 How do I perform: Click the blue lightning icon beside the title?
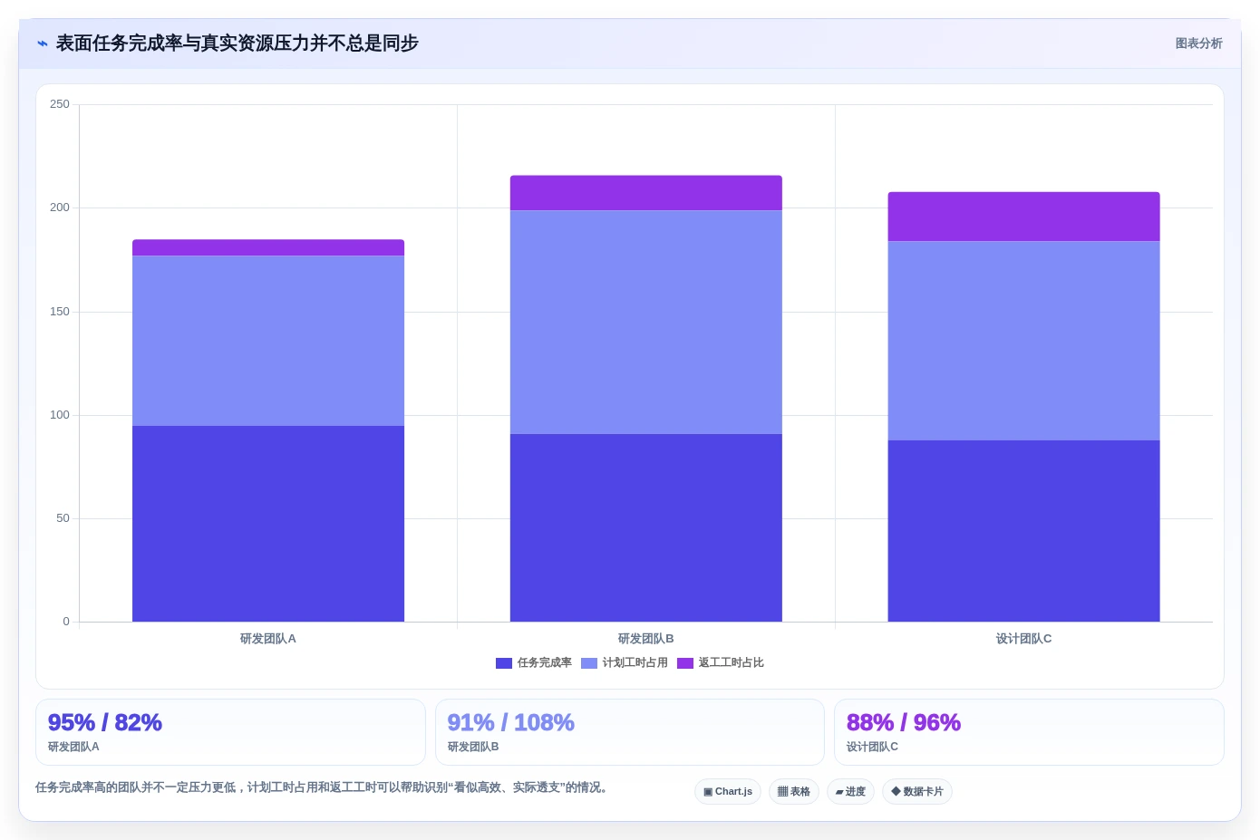point(43,43)
